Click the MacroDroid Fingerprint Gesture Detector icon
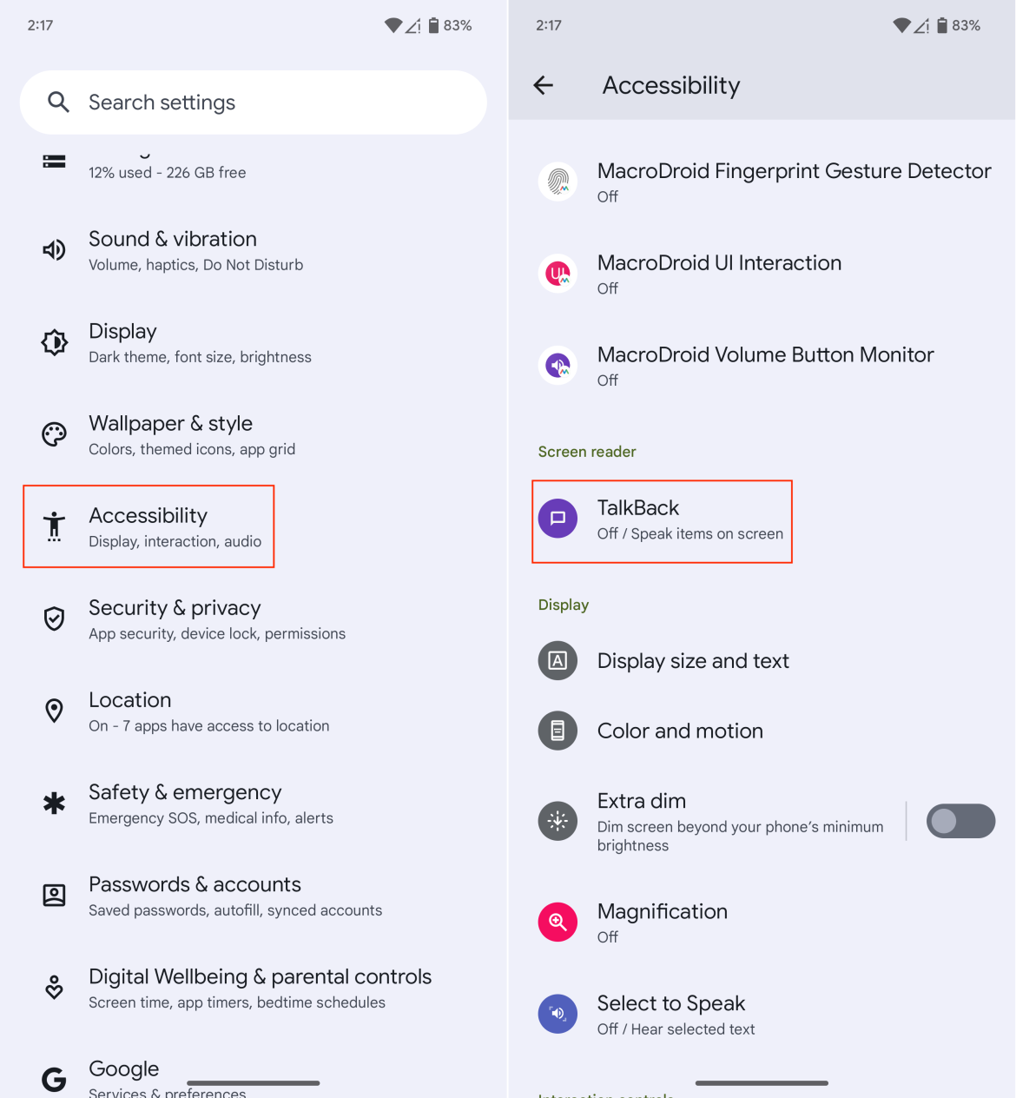Screen dimensions: 1016x1098 click(x=557, y=182)
